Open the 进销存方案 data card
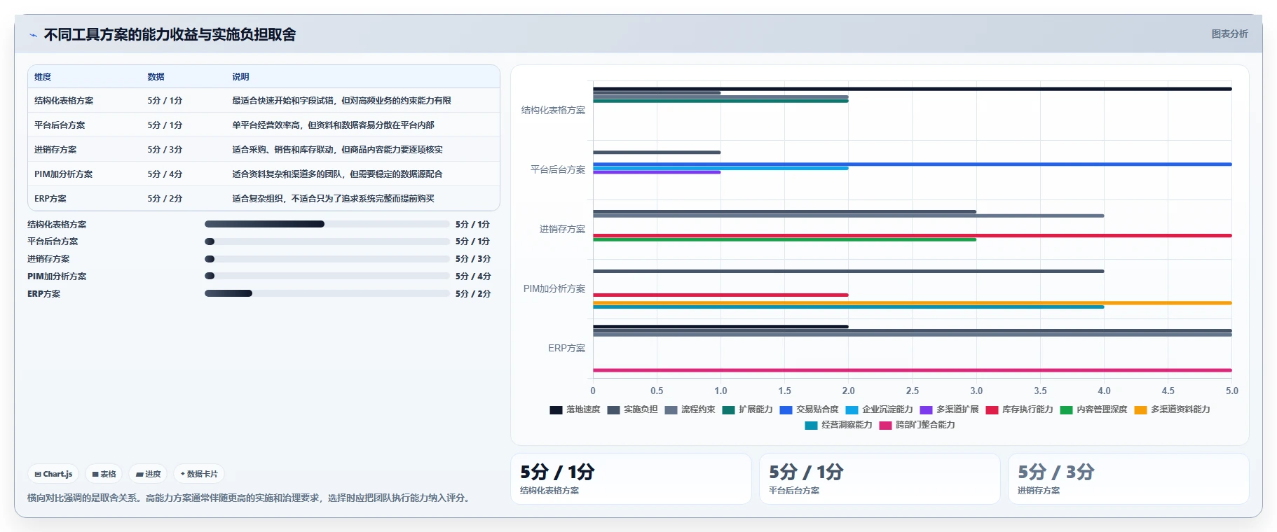1277x532 pixels. point(1128,479)
